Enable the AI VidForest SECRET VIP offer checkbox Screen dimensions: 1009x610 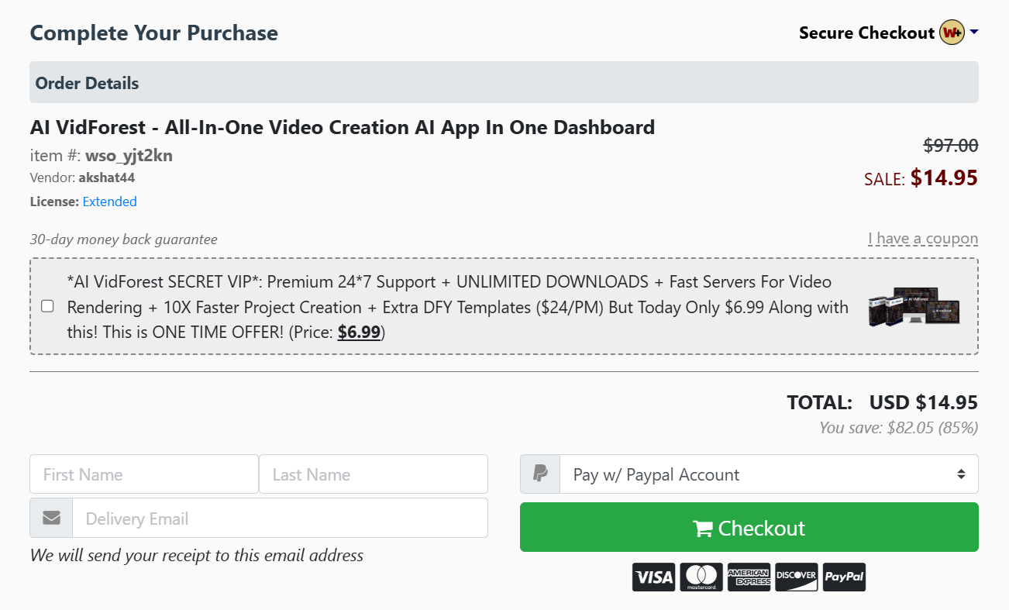(x=47, y=306)
